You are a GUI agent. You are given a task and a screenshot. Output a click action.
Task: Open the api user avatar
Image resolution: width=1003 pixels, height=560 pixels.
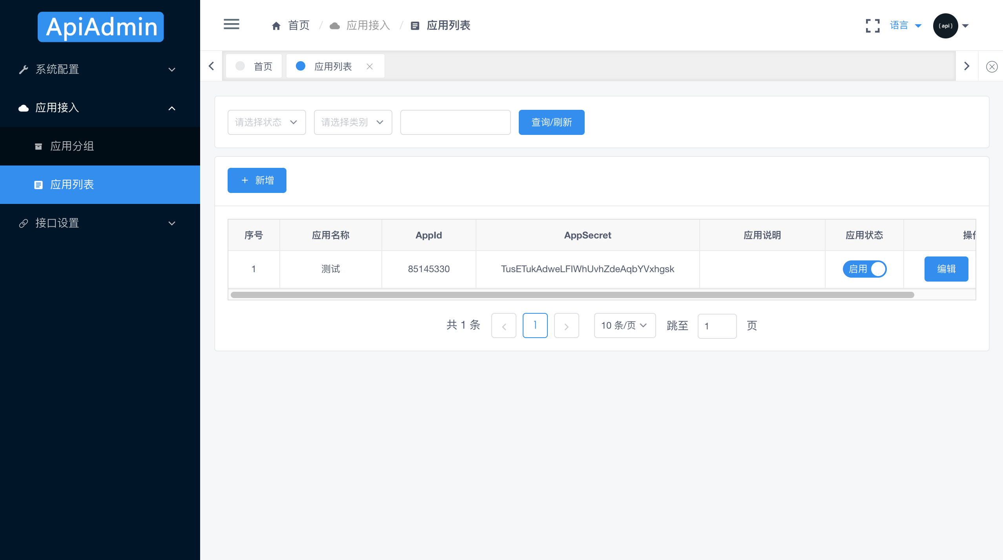(946, 26)
